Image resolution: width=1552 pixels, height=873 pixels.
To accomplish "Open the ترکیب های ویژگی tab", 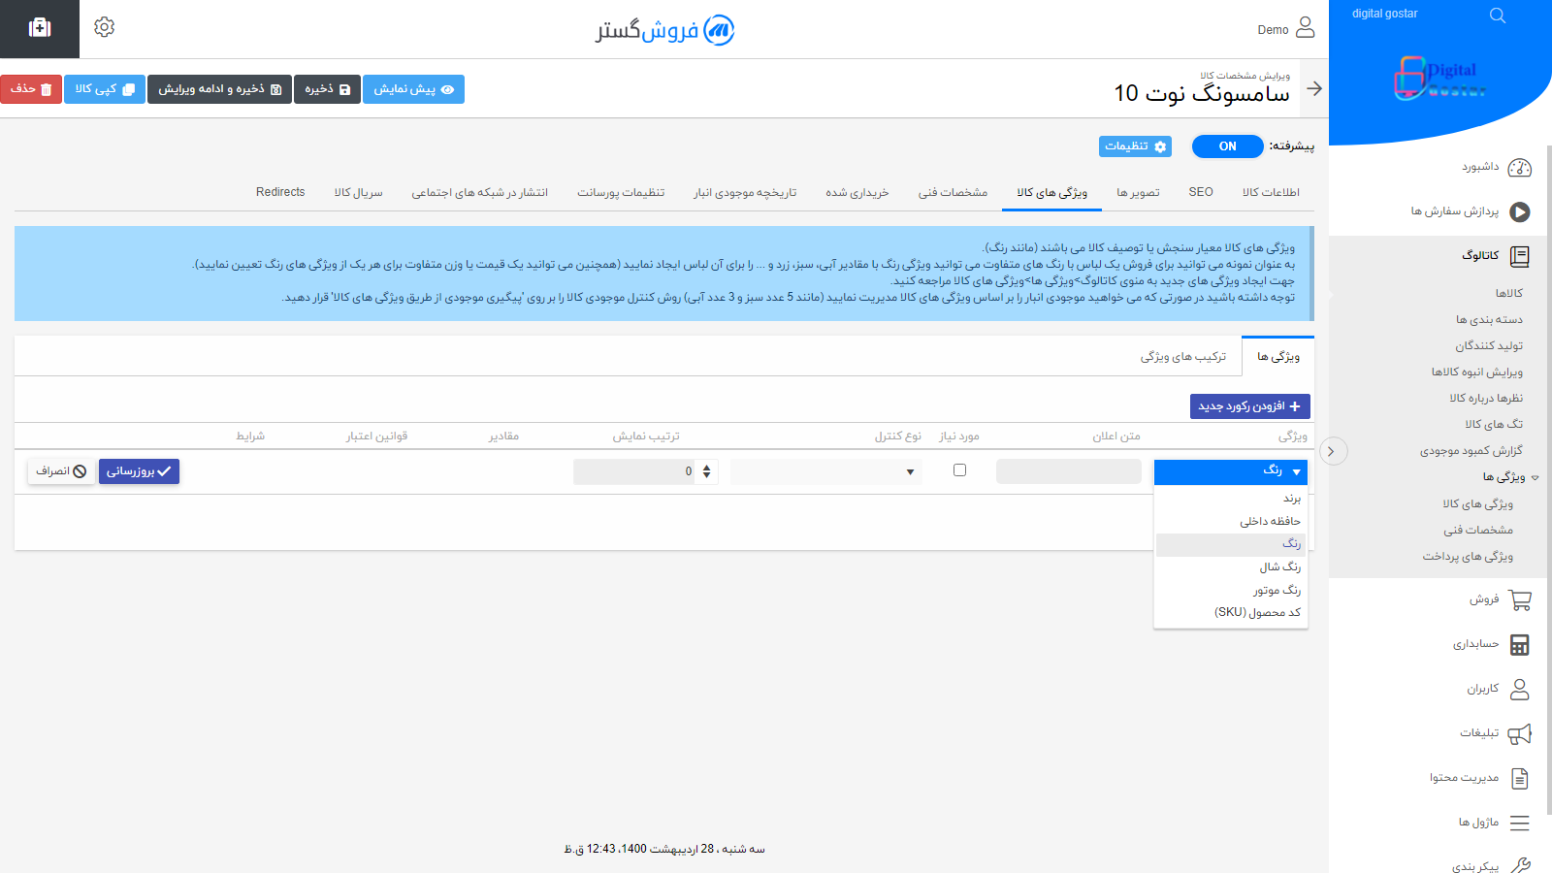I will click(x=1182, y=357).
